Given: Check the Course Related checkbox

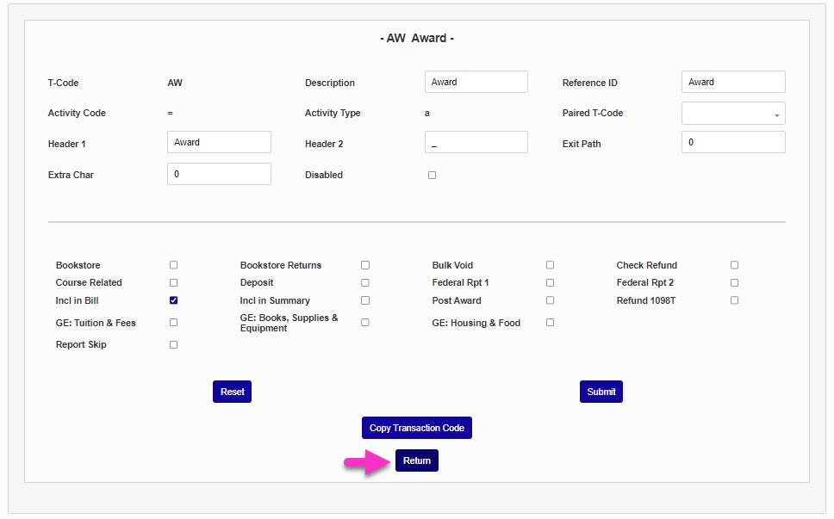Looking at the screenshot, I should click(x=174, y=282).
